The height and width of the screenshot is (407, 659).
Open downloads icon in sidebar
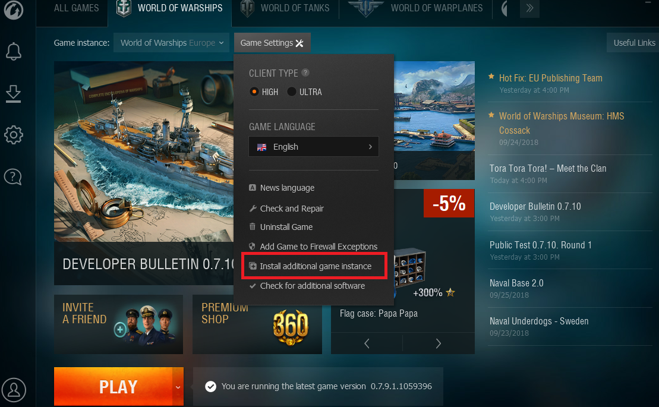click(x=14, y=93)
